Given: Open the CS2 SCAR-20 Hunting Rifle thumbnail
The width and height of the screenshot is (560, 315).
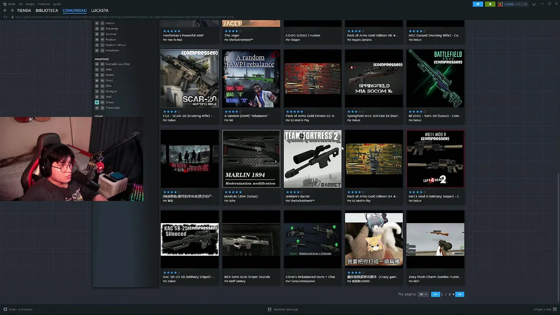Looking at the screenshot, I should coord(189,78).
